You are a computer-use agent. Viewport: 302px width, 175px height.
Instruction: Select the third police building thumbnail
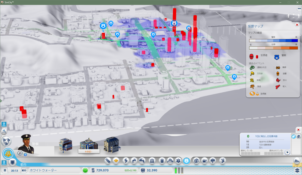pos(112,145)
